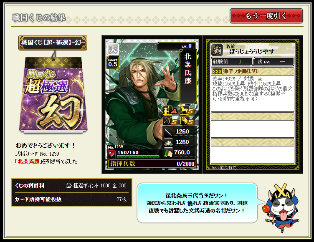Click the Cost 0.5 badge
The height and width of the screenshot is (242, 314).
113,63
